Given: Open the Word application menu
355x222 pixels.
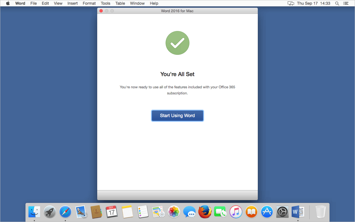Looking at the screenshot, I should pos(20,3).
